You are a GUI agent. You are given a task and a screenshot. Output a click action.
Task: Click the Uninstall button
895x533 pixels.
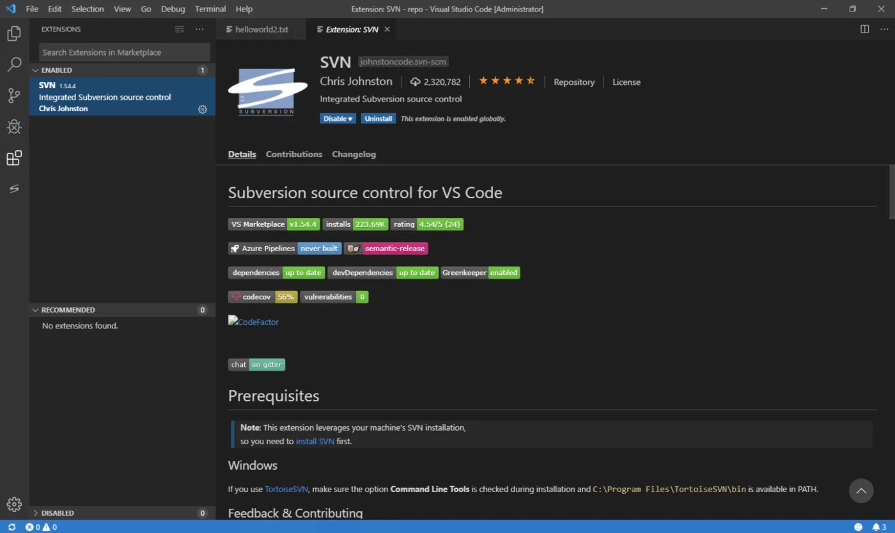(378, 119)
